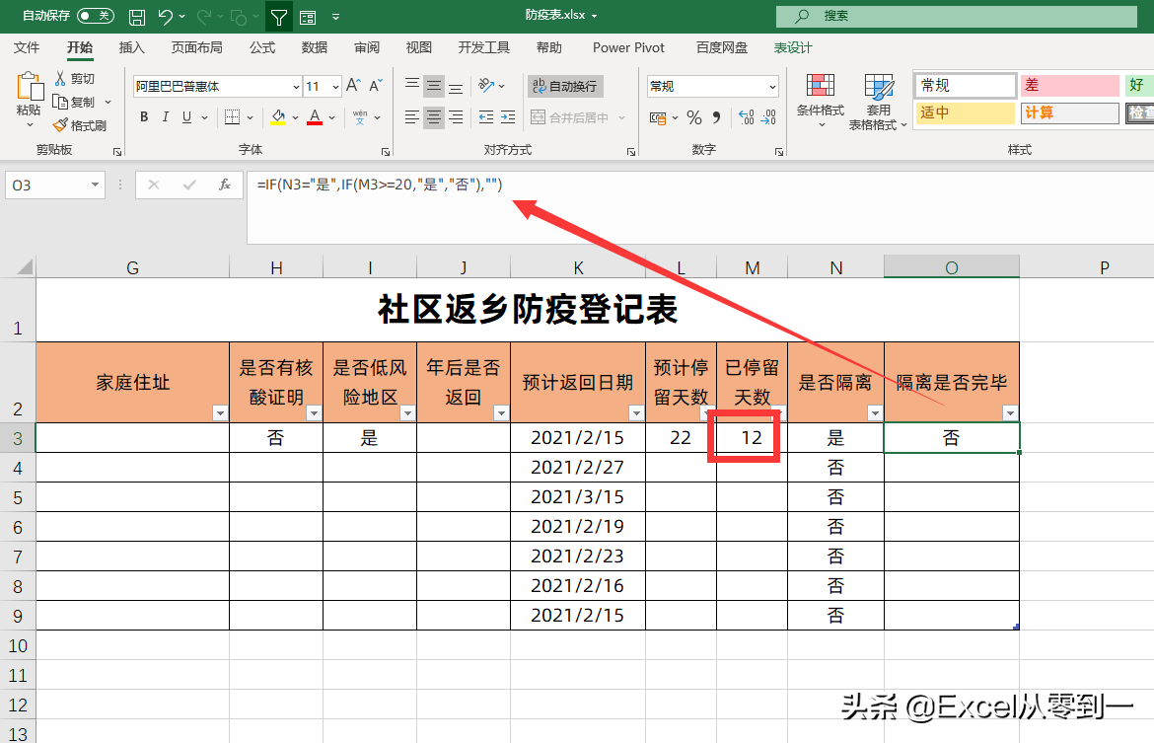Click inside the formula bar

(700, 207)
